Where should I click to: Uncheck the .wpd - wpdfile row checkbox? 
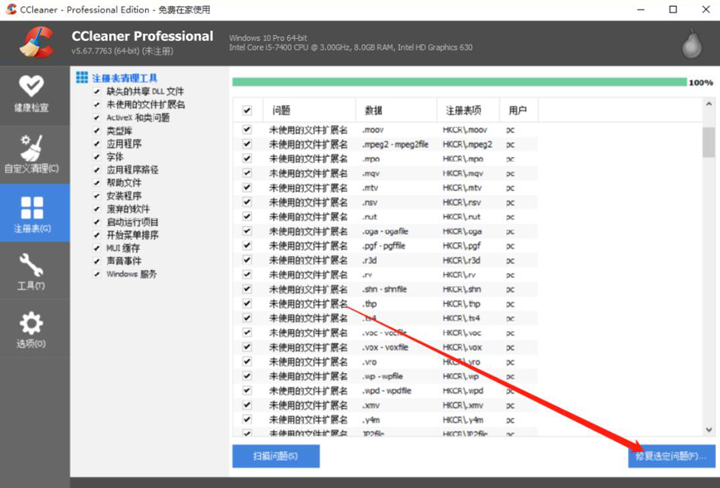click(x=247, y=390)
